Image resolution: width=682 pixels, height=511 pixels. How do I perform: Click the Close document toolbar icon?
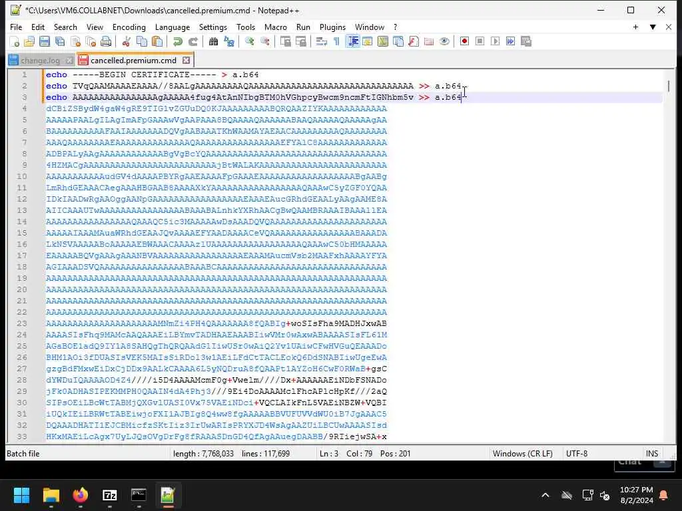pyautogui.click(x=75, y=41)
